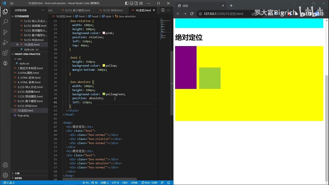
Task: Expand the Outline section
Action: [x=29, y=173]
